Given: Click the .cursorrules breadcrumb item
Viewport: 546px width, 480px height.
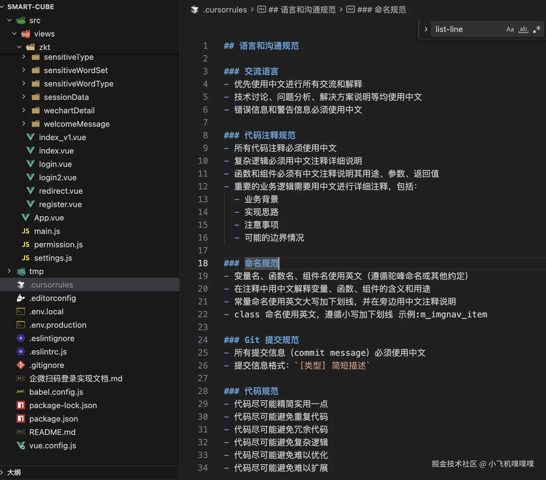Looking at the screenshot, I should click(x=225, y=10).
